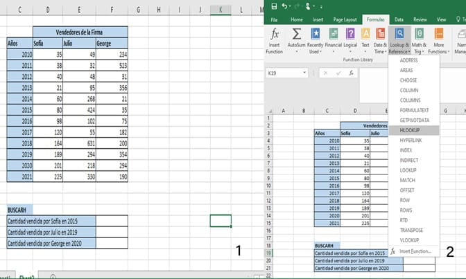Choose TRANSPOSE from the function list
This screenshot has height=279, width=466.
pyautogui.click(x=414, y=231)
